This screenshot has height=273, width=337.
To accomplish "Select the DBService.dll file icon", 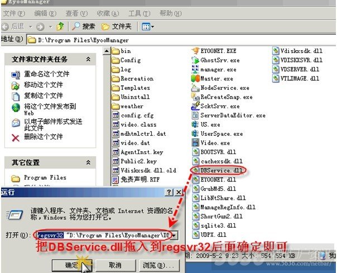I will coord(195,171).
